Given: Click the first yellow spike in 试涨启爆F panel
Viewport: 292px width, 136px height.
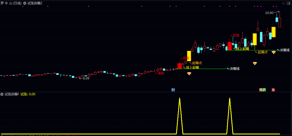Looking at the screenshot, I should (180, 116).
